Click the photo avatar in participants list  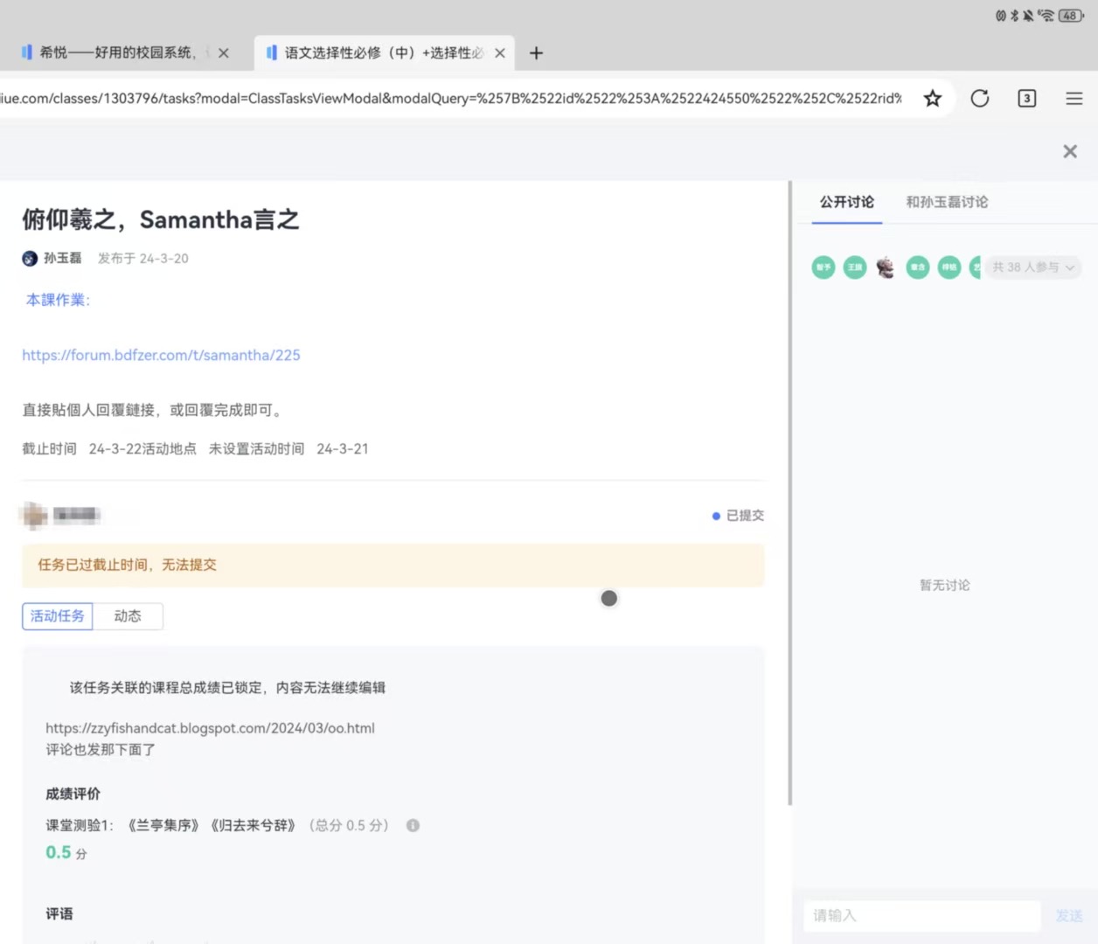click(886, 267)
